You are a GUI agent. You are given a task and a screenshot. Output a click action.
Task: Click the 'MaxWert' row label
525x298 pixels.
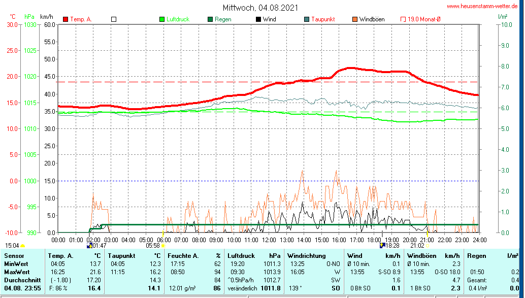pyautogui.click(x=17, y=272)
